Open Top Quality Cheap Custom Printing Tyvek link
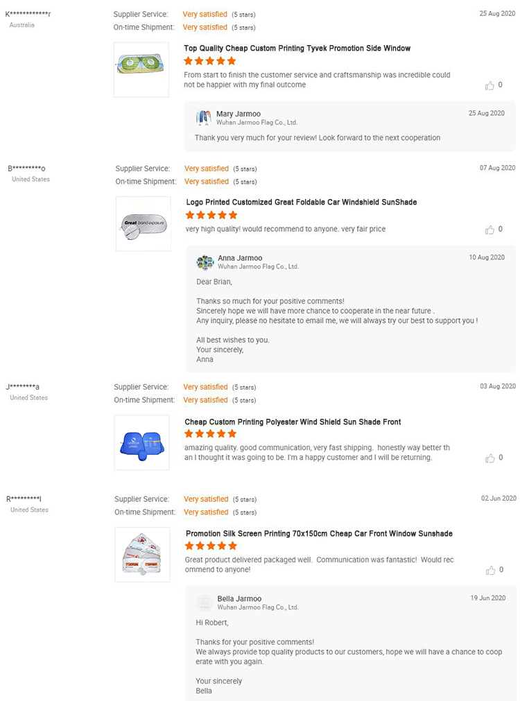This screenshot has width=520, height=701. (x=297, y=49)
